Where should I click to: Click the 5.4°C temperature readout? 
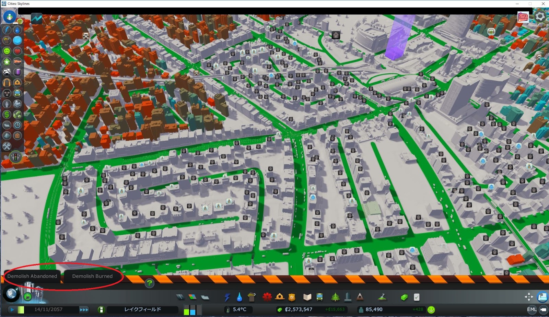[x=240, y=309]
